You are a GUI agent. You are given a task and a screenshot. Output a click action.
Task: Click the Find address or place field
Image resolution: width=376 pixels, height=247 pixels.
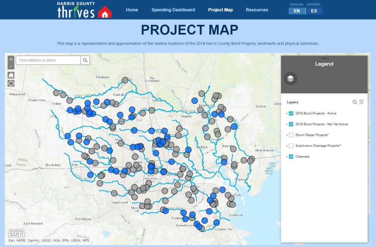[49, 60]
